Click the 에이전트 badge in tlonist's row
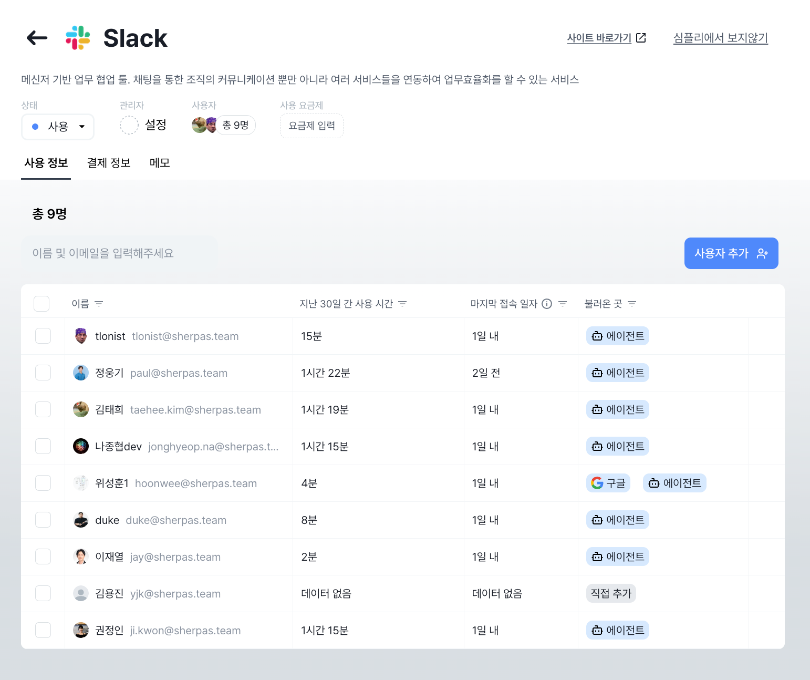Viewport: 810px width, 680px height. [618, 336]
